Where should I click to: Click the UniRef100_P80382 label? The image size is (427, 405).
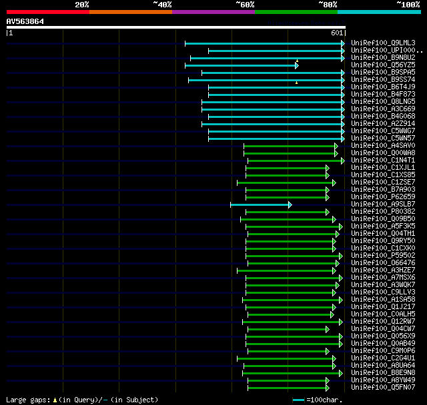pyautogui.click(x=383, y=212)
